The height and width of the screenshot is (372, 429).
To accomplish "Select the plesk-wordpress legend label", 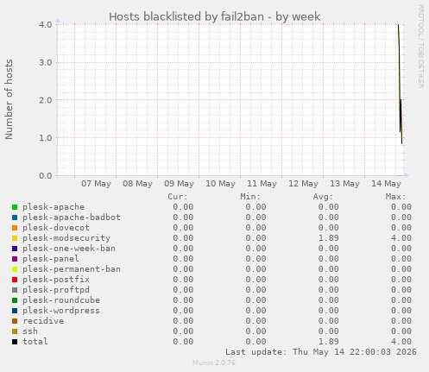I will (61, 311).
